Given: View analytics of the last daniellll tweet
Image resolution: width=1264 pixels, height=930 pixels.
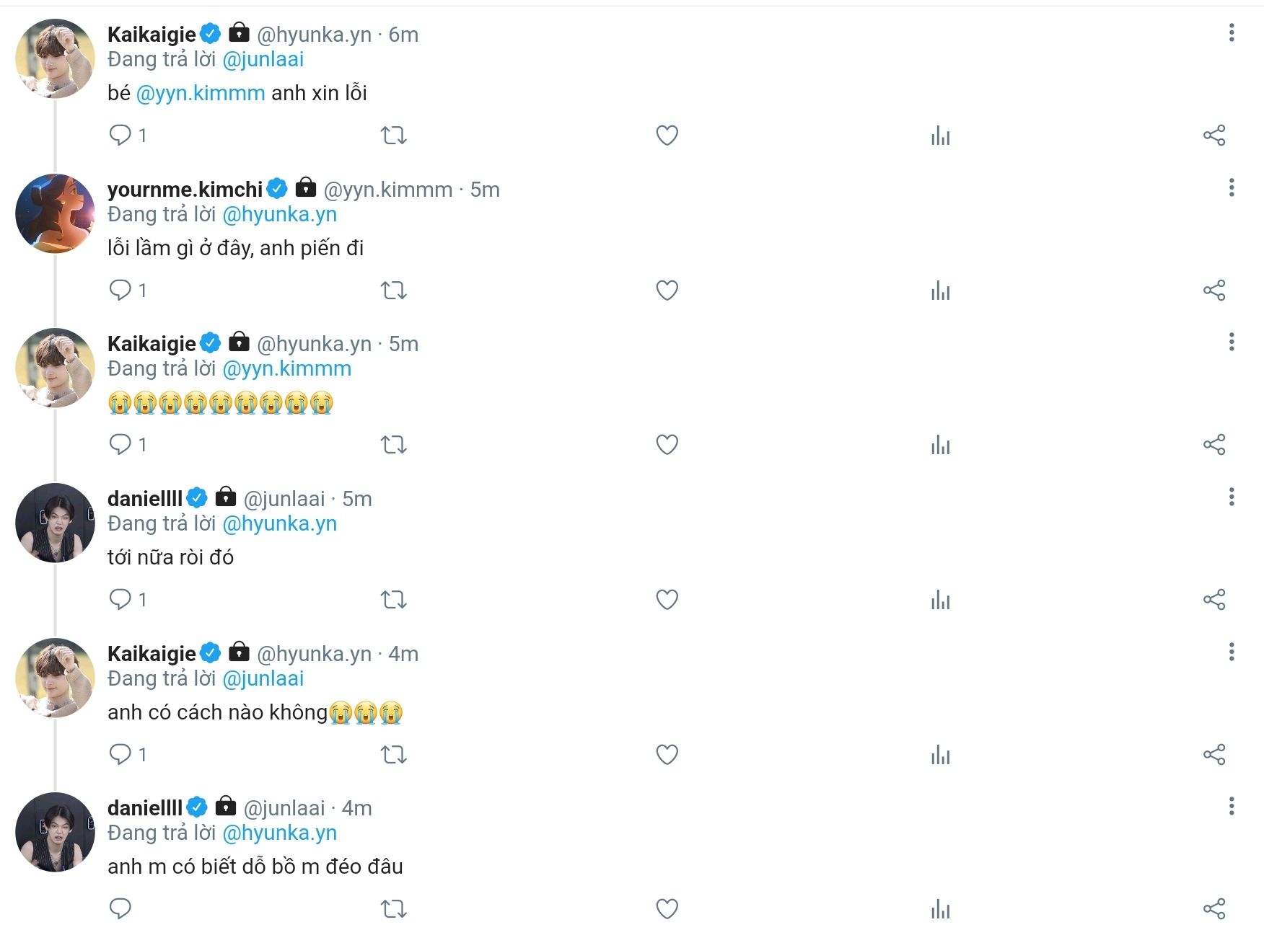Looking at the screenshot, I should tap(940, 909).
